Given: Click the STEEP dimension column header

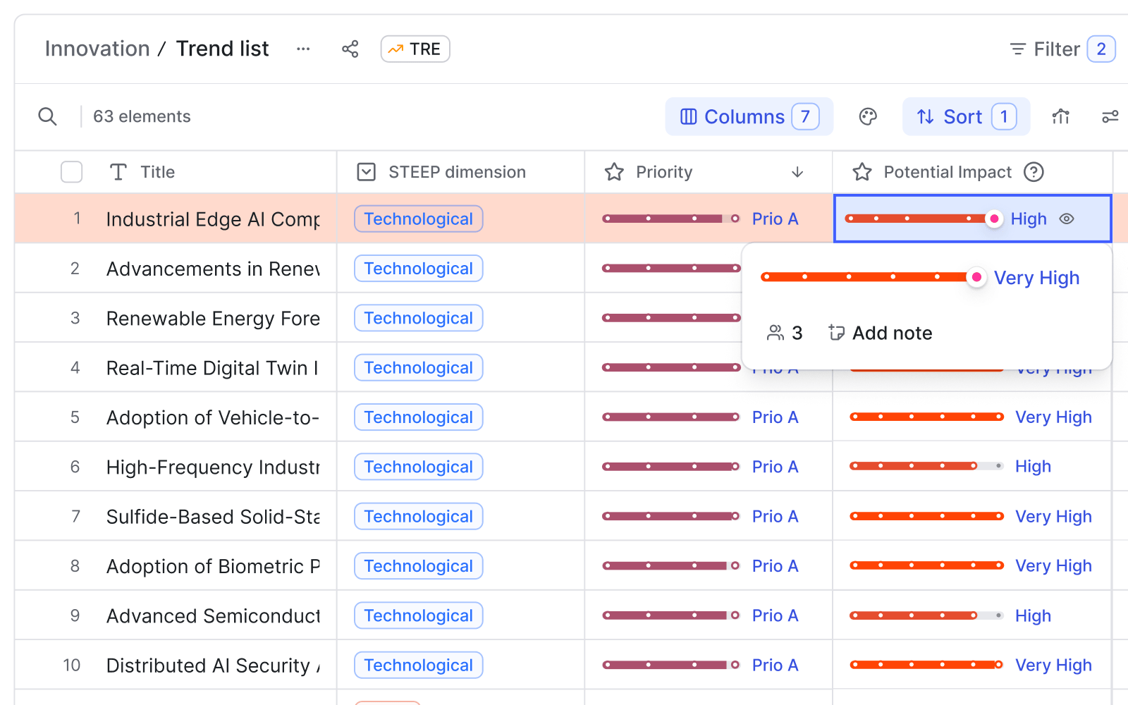Looking at the screenshot, I should (x=457, y=172).
